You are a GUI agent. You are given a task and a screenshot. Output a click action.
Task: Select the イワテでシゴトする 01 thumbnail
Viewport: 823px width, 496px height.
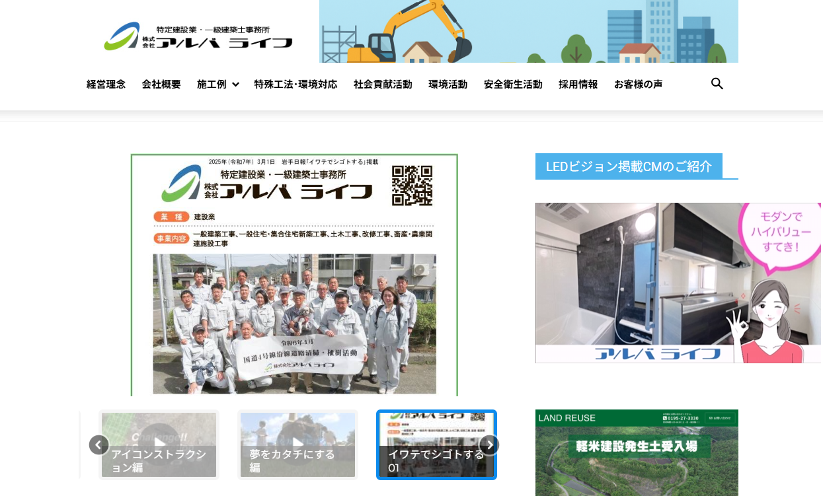click(x=436, y=444)
